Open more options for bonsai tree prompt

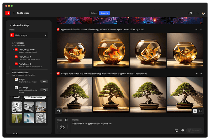click(x=196, y=74)
